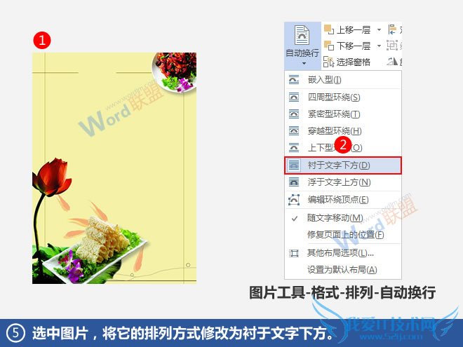The width and height of the screenshot is (463, 347).
Task: Click the 编辑环绕顶点 edit points icon
Action: (294, 200)
